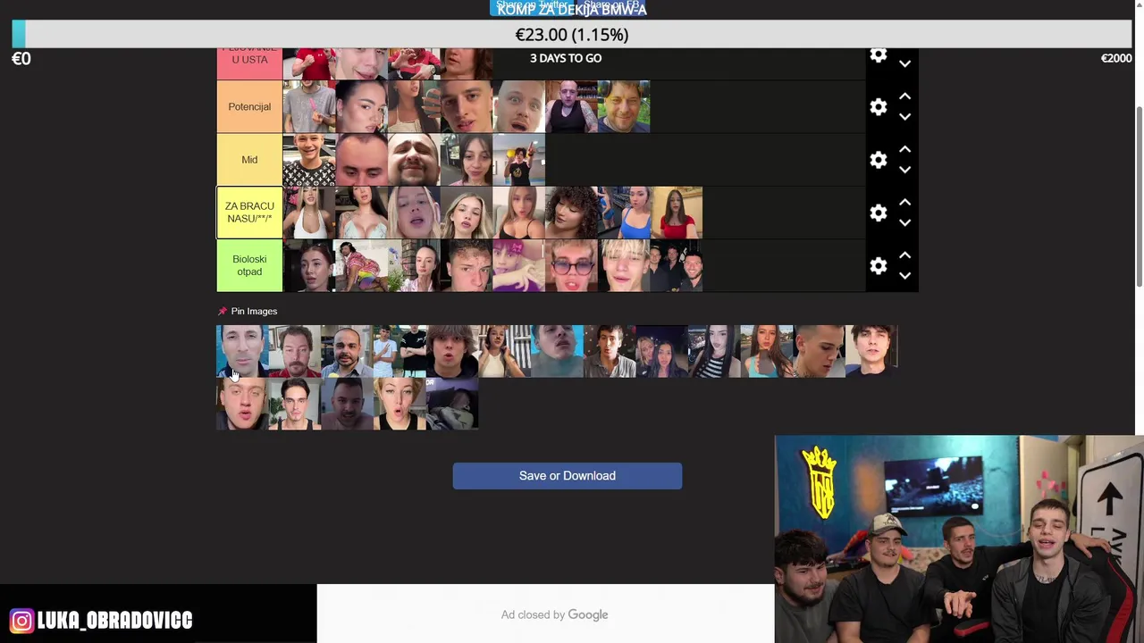Select Mid thumbnail with patterned monogram shirt
This screenshot has height=643, width=1144.
(308, 160)
